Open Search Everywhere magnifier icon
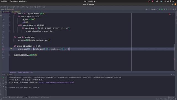This screenshot has height=100, width=177. [x=173, y=9]
